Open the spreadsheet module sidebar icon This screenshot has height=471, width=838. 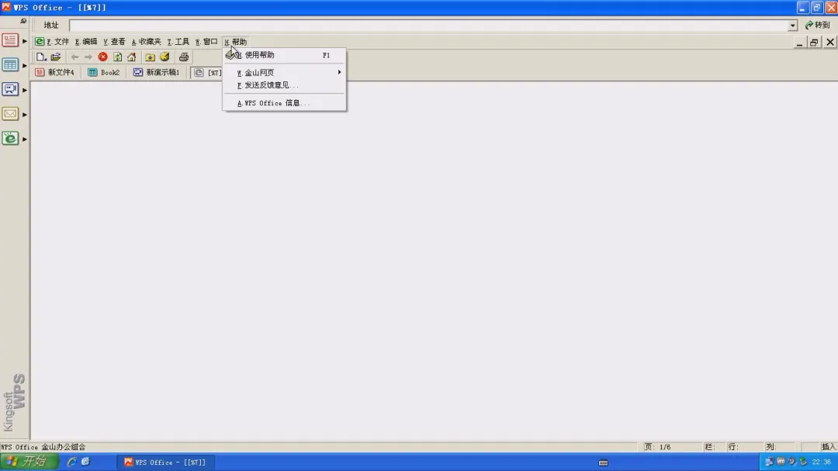[x=10, y=65]
